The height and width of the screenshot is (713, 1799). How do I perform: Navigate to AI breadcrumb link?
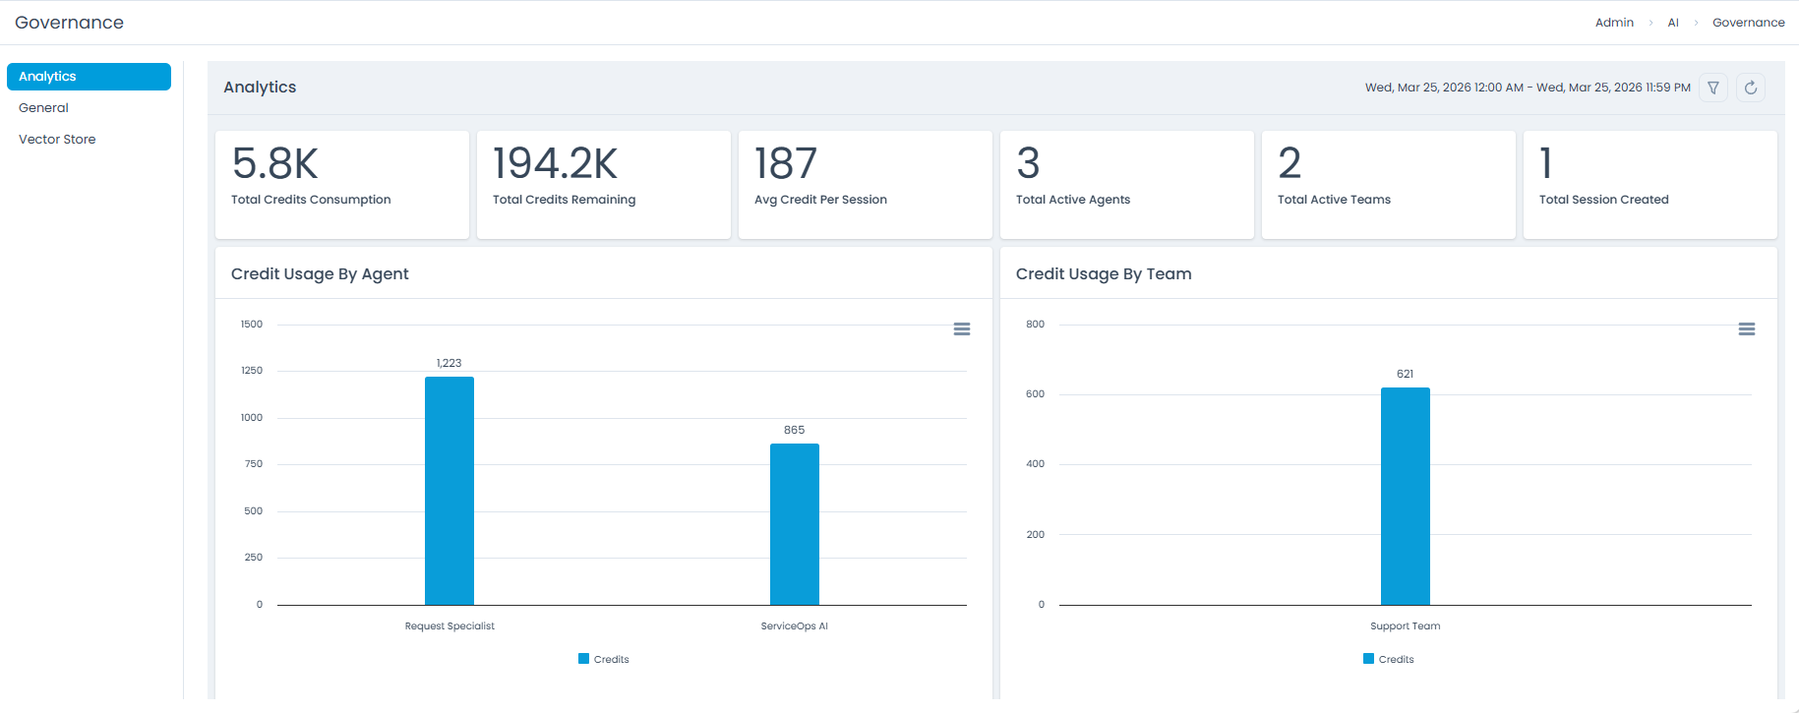1673,23
